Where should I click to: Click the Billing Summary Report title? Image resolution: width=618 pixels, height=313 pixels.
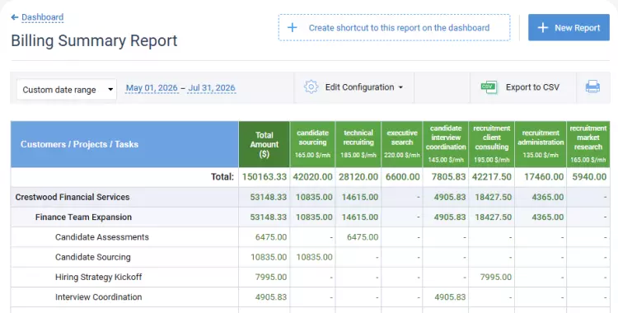tap(94, 41)
